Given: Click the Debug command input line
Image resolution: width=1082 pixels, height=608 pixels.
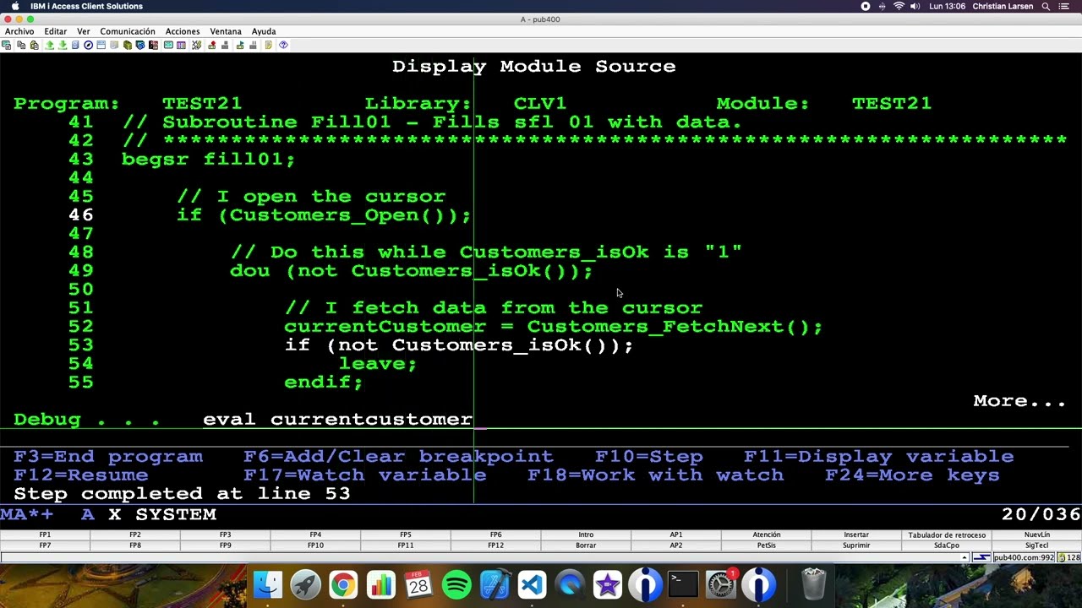Looking at the screenshot, I should click(635, 419).
